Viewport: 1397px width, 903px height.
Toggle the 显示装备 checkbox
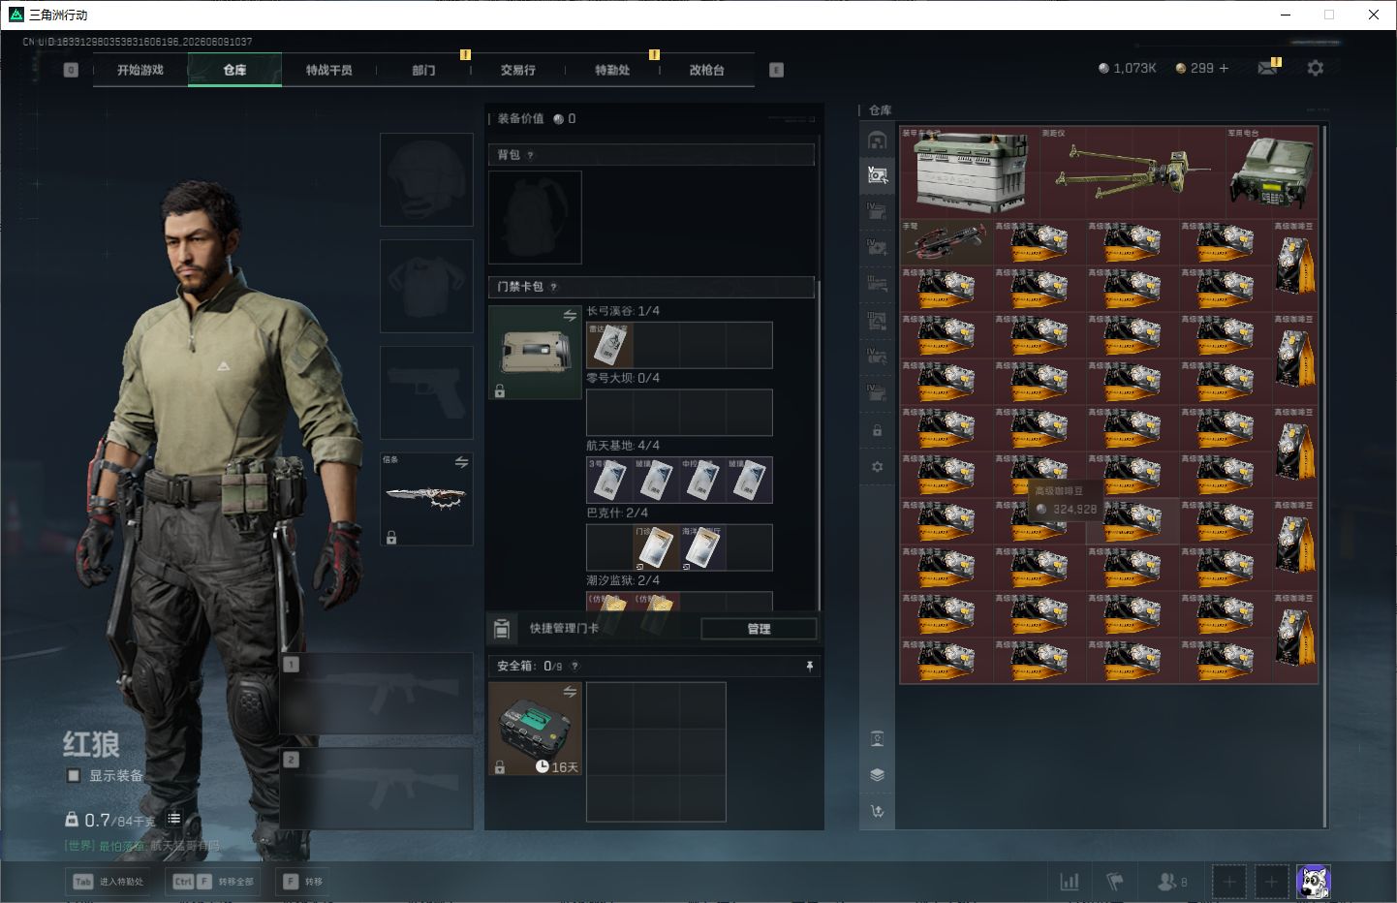73,775
